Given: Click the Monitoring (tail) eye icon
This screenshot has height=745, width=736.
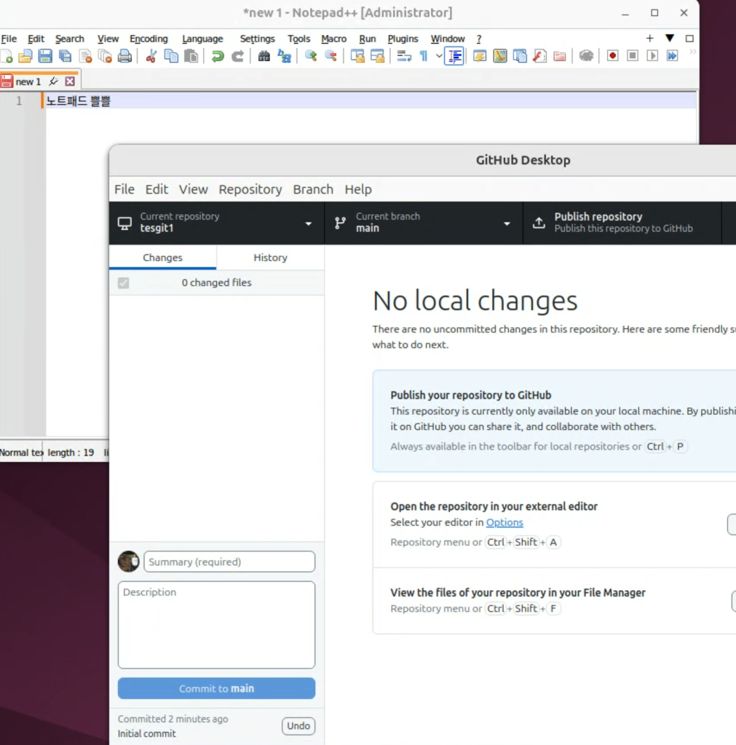Looking at the screenshot, I should 586,56.
